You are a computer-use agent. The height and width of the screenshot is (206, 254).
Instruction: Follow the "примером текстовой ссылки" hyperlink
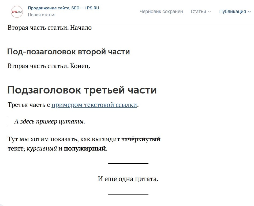[94, 105]
